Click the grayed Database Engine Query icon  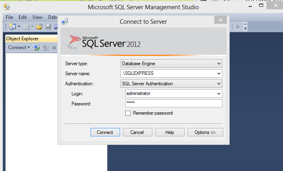26,27
